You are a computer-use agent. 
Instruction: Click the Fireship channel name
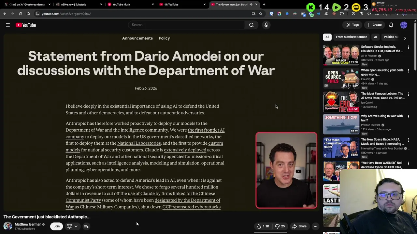click(366, 79)
